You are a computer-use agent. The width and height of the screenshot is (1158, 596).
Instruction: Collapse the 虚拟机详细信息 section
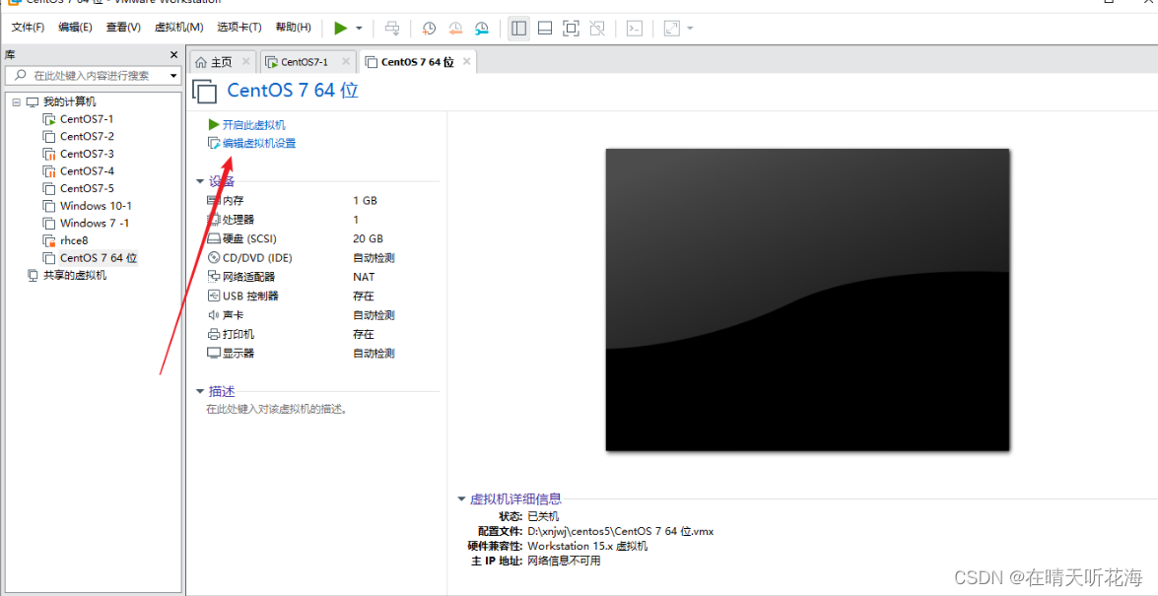[461, 498]
